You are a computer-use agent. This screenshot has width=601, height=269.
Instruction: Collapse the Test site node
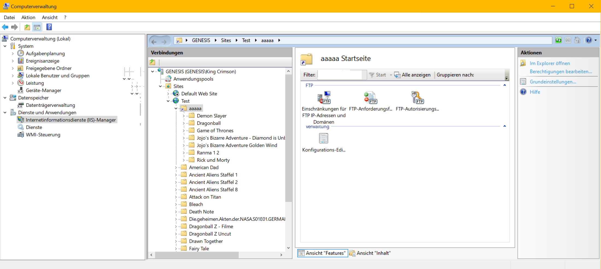(168, 101)
